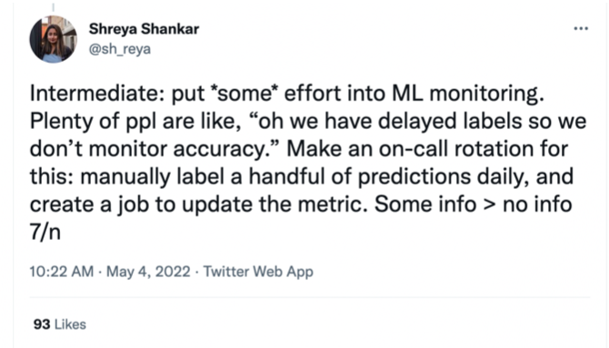Viewport: 609px width, 348px height.
Task: Click the phrase ML monitoring
Action: point(467,94)
